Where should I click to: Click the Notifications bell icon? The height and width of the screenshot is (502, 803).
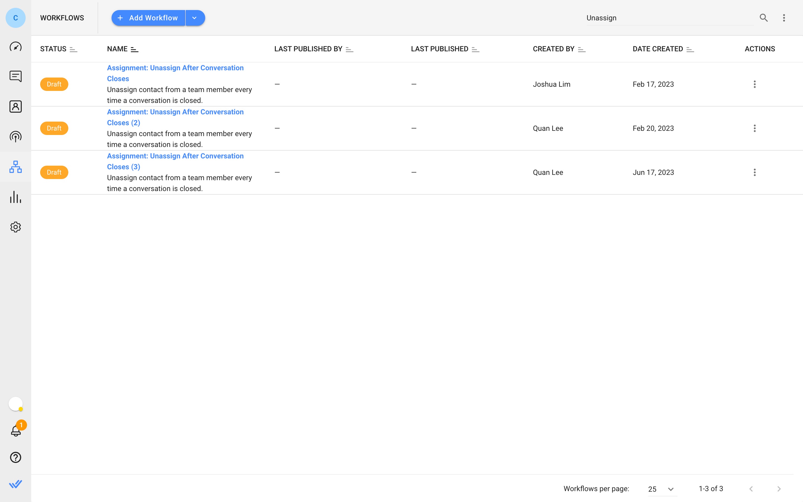[16, 431]
